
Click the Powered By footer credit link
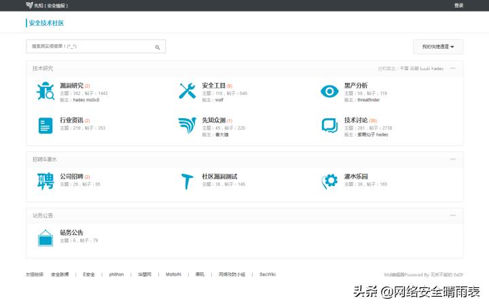pos(424,275)
